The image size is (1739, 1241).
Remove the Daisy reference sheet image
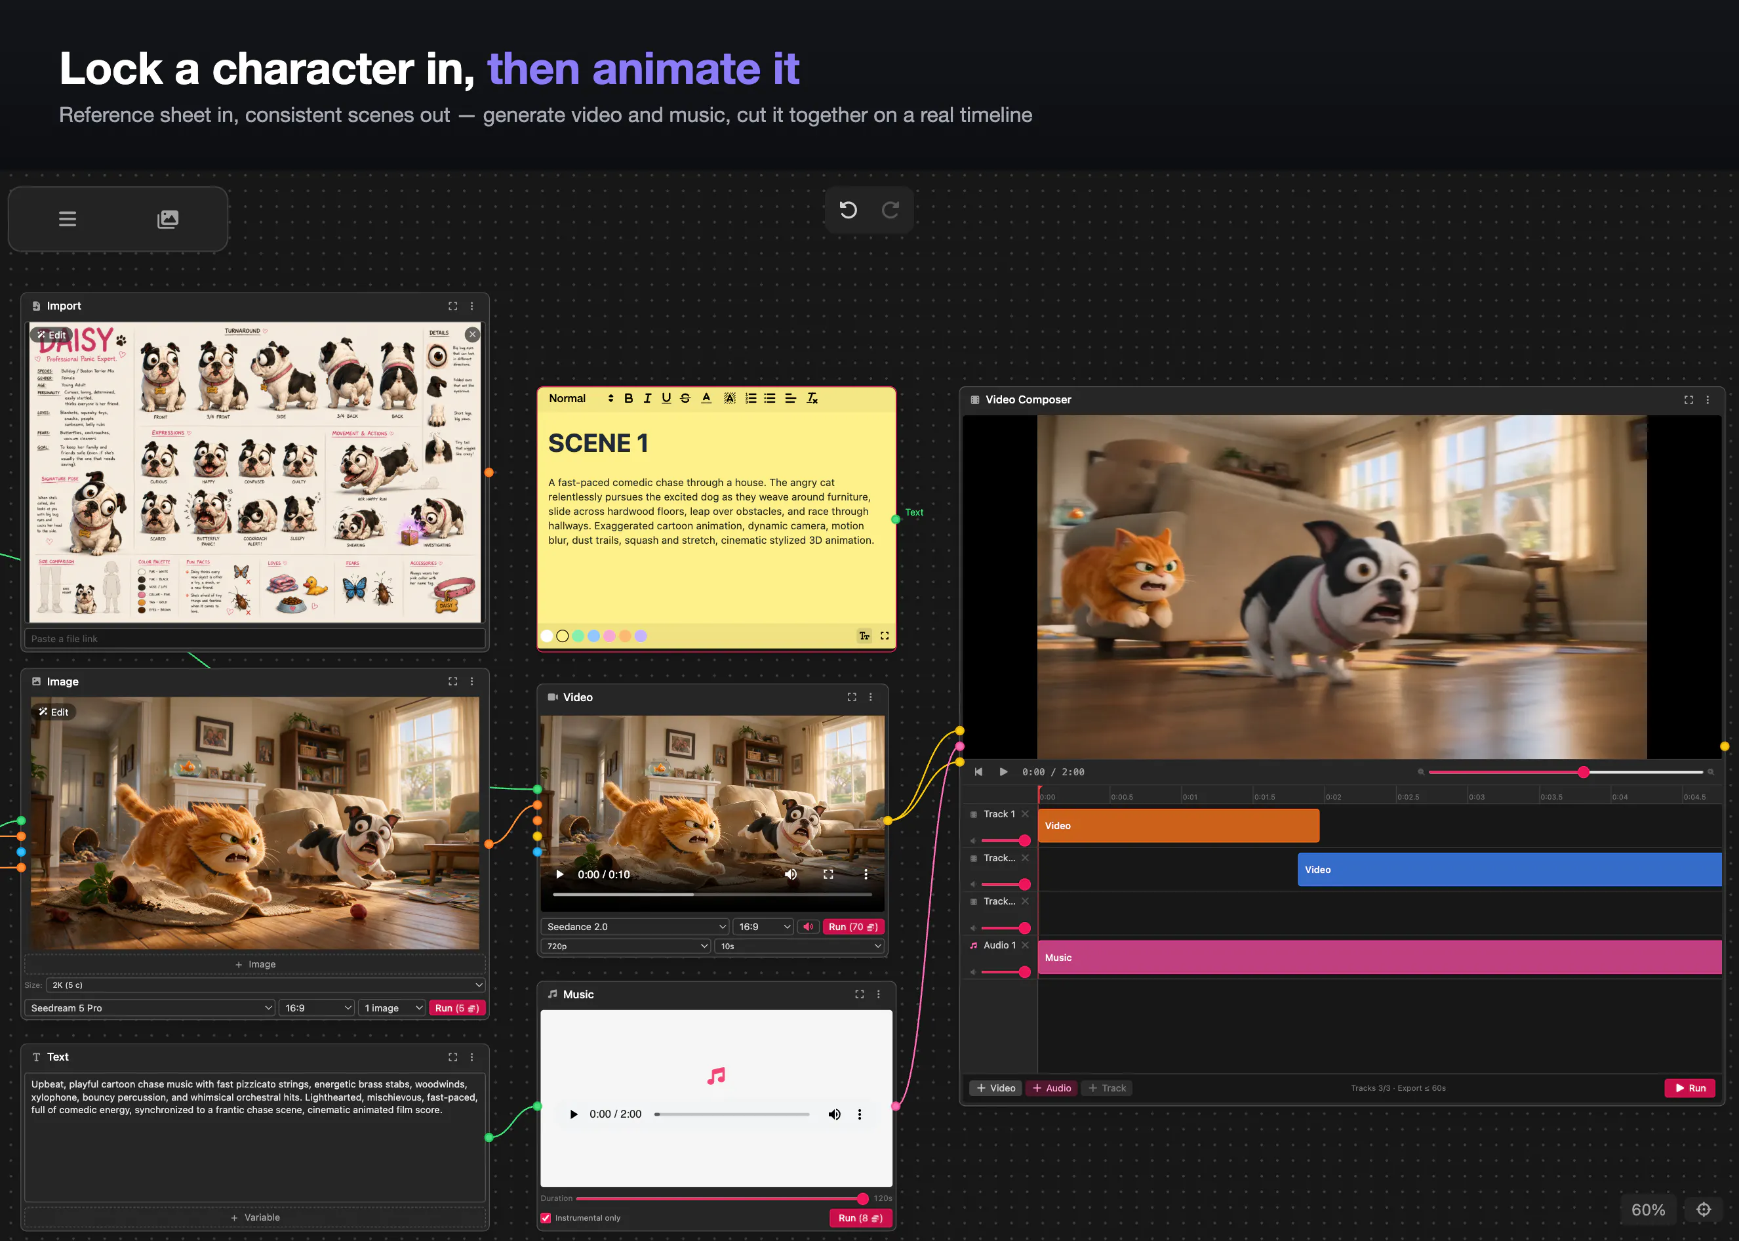click(473, 335)
